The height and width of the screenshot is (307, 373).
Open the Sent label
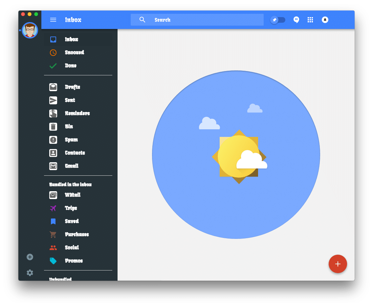(x=70, y=100)
